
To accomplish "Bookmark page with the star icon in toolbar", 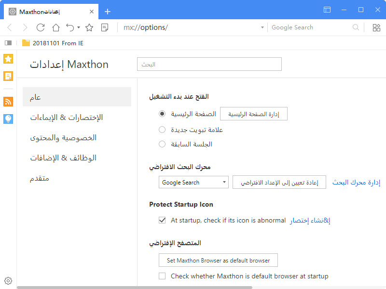I will [x=89, y=27].
